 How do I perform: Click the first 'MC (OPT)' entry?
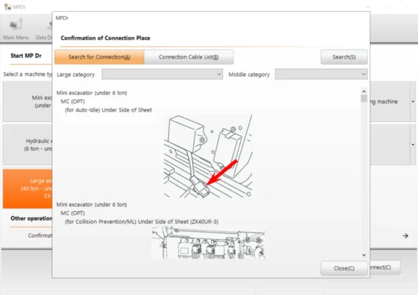[x=72, y=101]
